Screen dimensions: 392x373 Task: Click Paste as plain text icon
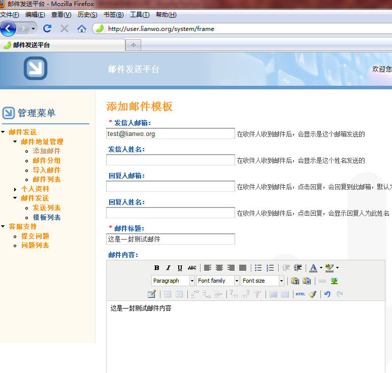pos(295,281)
